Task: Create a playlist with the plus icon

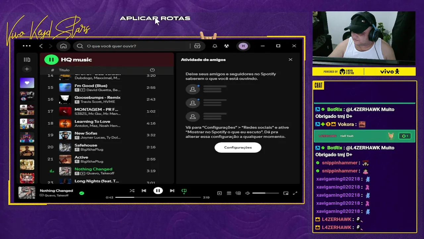Action: 27,69
